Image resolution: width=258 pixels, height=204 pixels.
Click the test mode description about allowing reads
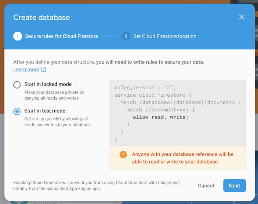point(57,122)
